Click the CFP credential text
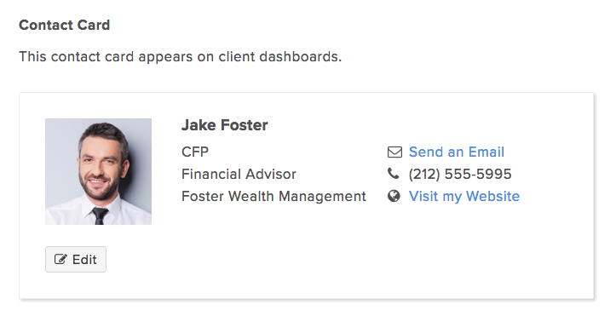The image size is (616, 316). 195,152
